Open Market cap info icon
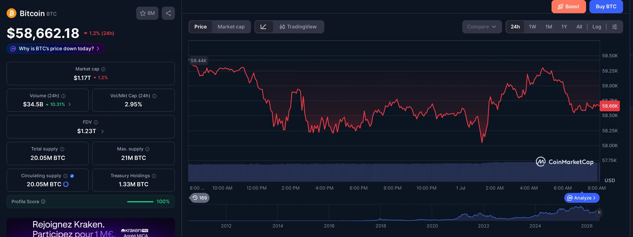This screenshot has width=633, height=237. (x=103, y=69)
